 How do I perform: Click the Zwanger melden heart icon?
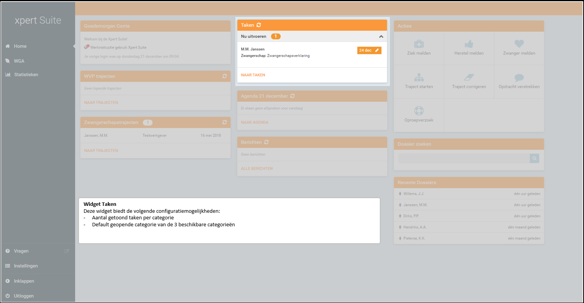point(519,44)
